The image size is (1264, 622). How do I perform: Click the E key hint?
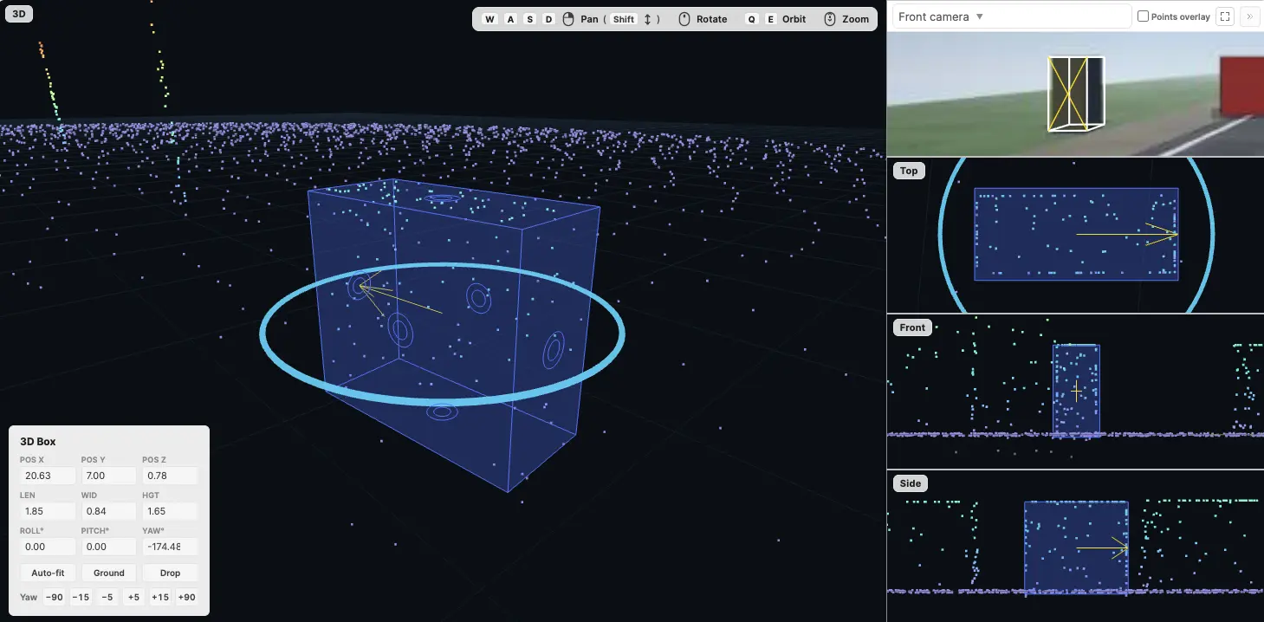click(770, 19)
